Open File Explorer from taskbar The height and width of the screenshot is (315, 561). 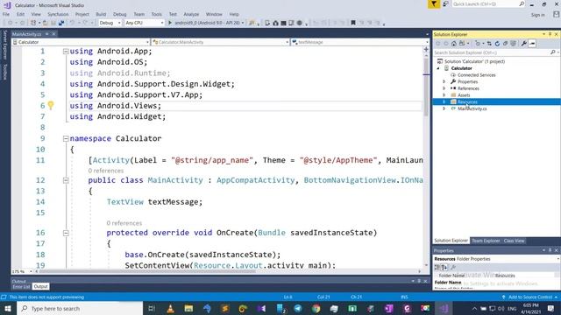[x=188, y=308]
